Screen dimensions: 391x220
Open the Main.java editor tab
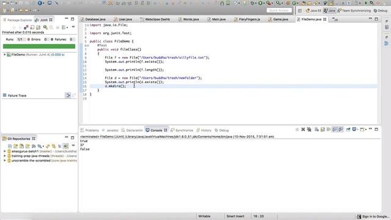click(x=217, y=19)
